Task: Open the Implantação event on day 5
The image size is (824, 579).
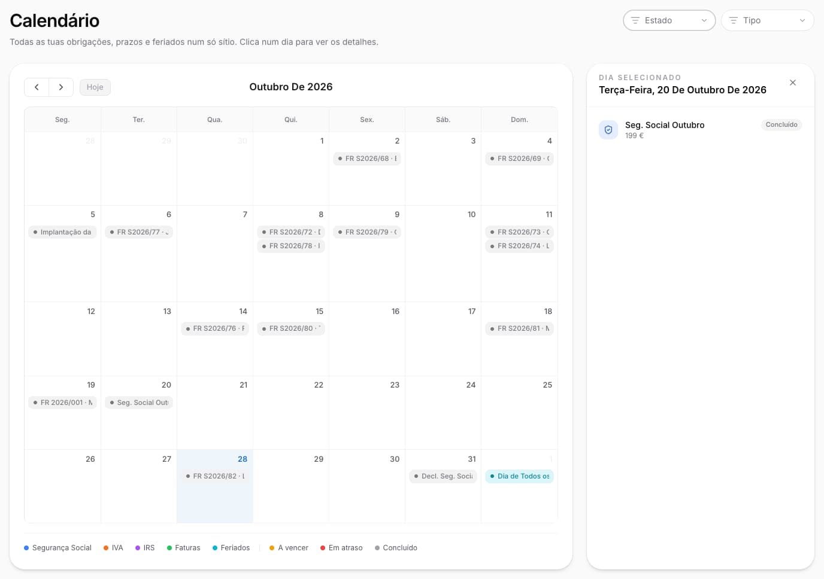Action: pos(62,232)
